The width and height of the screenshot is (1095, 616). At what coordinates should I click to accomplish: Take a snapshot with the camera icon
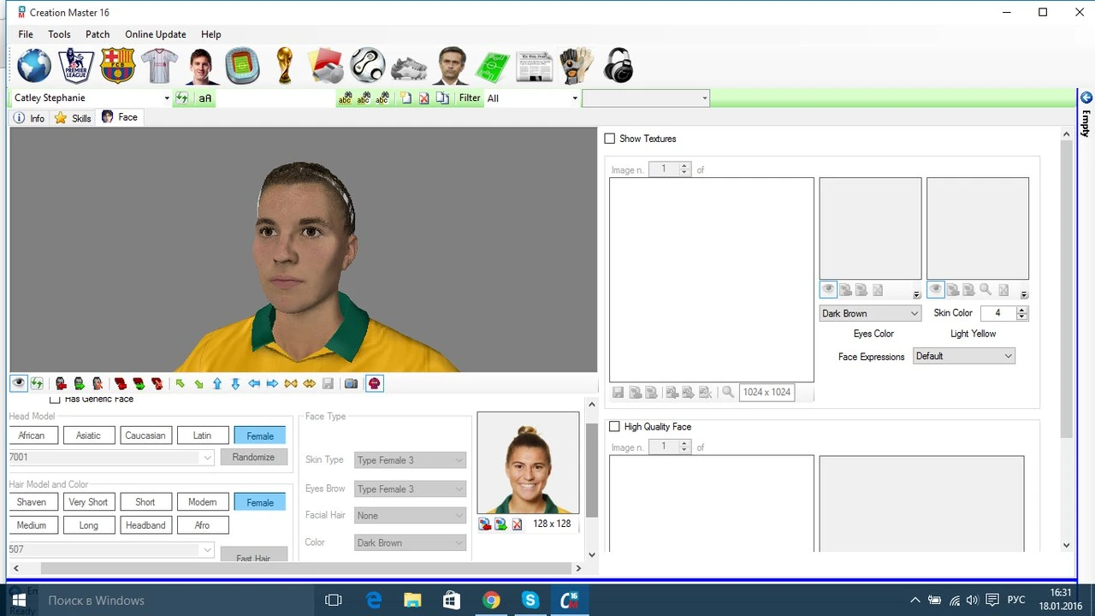tap(351, 382)
